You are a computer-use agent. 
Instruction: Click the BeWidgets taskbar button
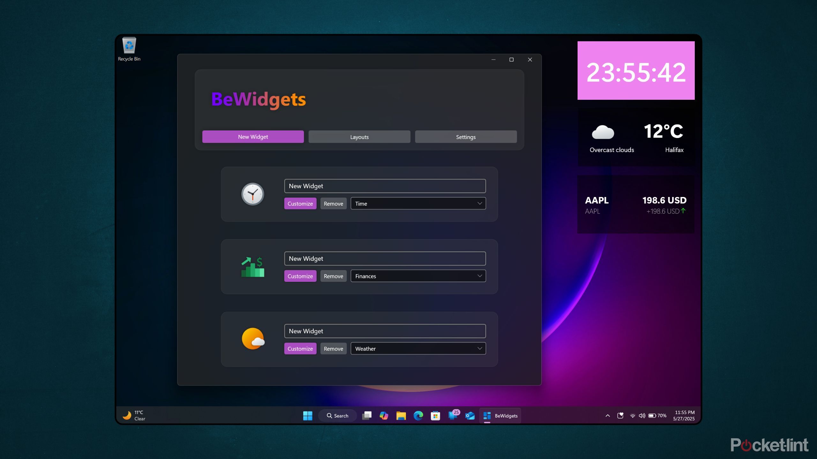pyautogui.click(x=500, y=416)
